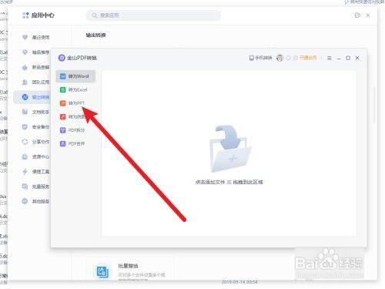Minimize the 金山PDF转换 window
Screen dimensions: 385x289
tap(339, 59)
